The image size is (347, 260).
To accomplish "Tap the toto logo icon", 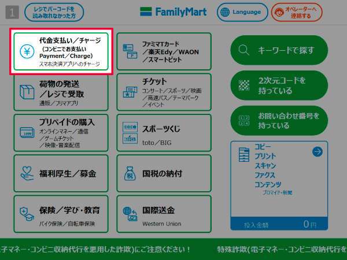I will click(x=130, y=127).
